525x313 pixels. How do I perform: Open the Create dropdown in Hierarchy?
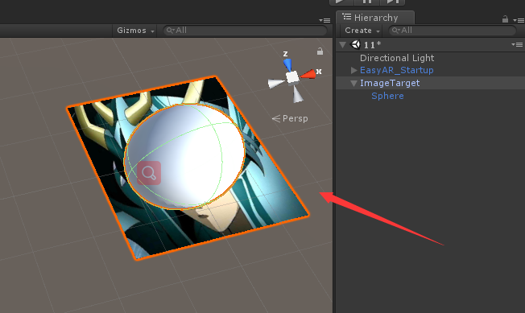point(362,31)
